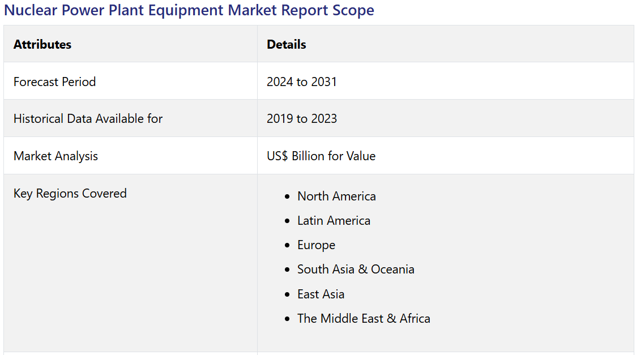This screenshot has height=355, width=636.
Task: Select Historical Data Available for label
Action: click(x=88, y=119)
